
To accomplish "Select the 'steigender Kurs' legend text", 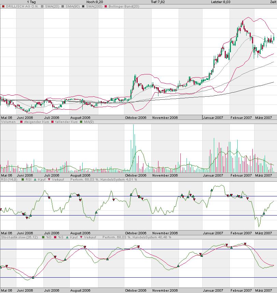I will [37, 122].
